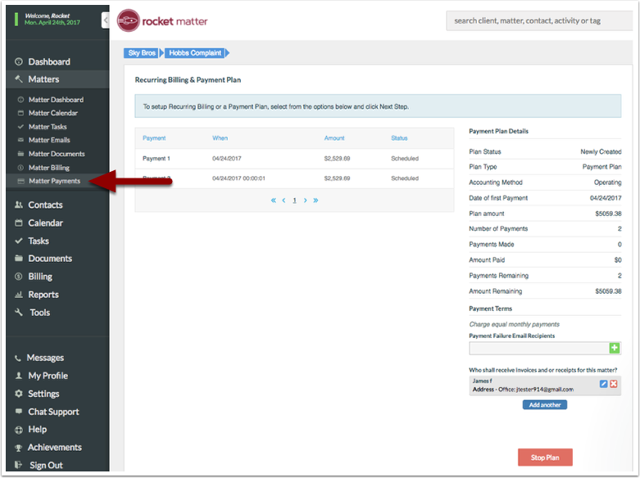The width and height of the screenshot is (640, 478).
Task: Click the Sign Out door icon
Action: [18, 465]
